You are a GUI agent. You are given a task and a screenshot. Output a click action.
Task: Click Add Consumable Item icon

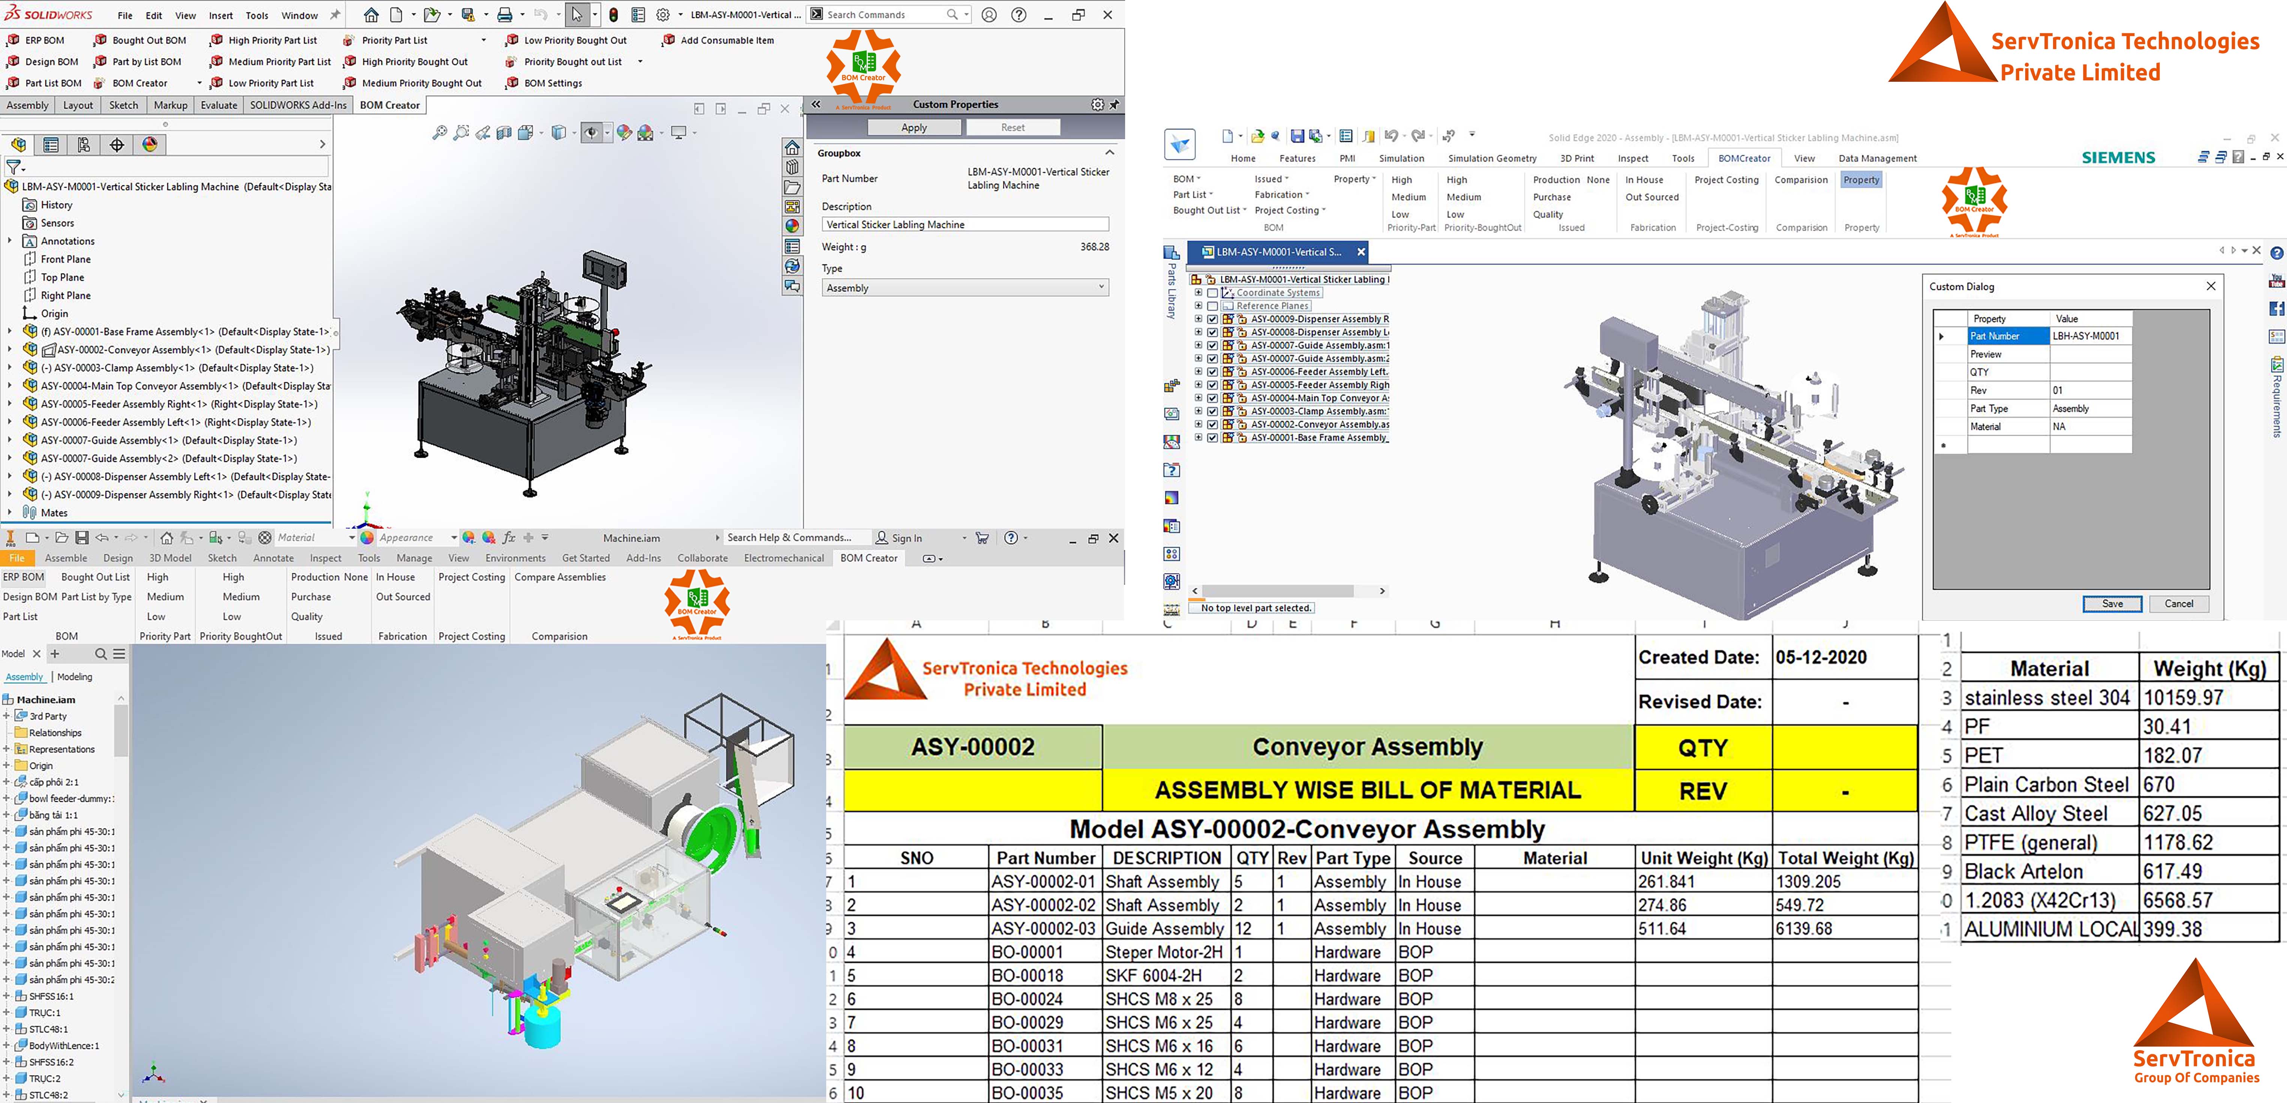pos(669,40)
